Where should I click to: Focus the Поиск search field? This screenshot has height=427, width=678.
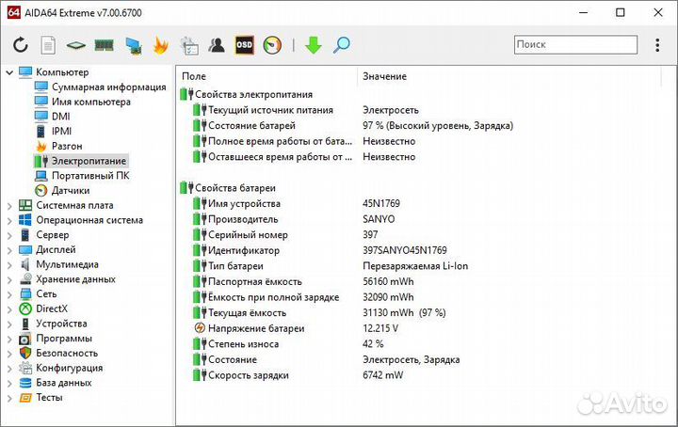575,44
